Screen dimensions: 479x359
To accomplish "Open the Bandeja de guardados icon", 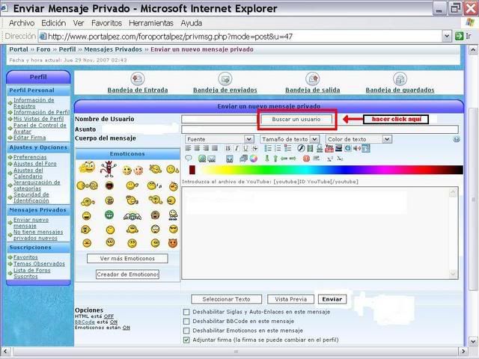I will coord(400,79).
